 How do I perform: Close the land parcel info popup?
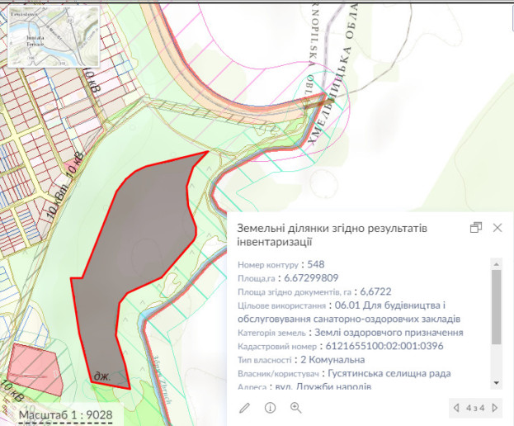pyautogui.click(x=497, y=228)
